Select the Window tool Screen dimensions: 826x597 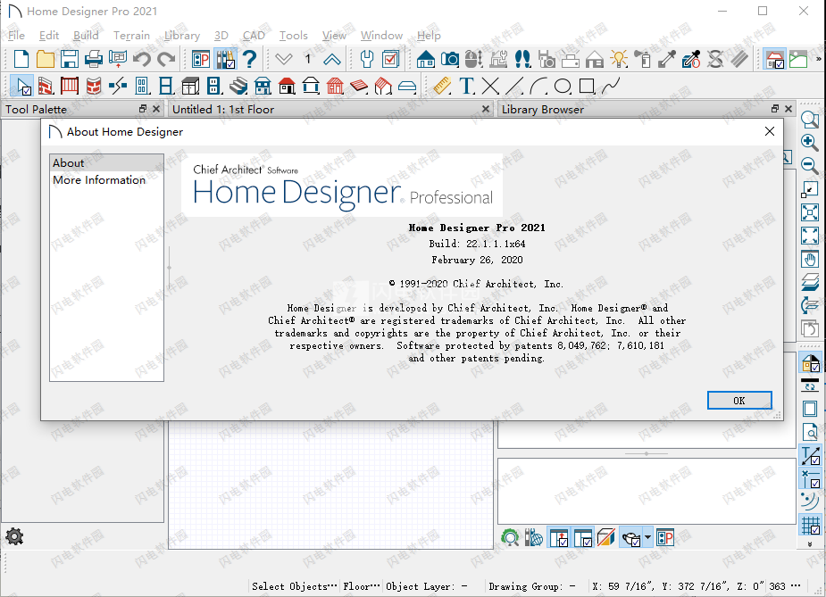click(166, 86)
